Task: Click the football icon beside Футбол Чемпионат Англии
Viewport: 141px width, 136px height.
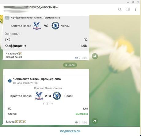Action: point(7,18)
